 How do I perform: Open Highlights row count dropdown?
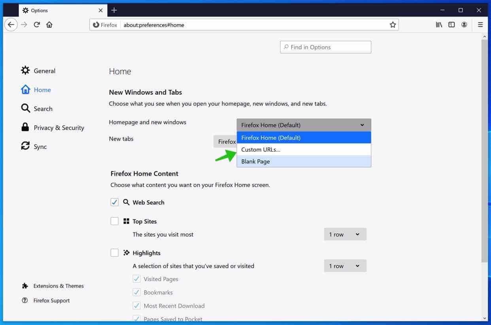[345, 266]
